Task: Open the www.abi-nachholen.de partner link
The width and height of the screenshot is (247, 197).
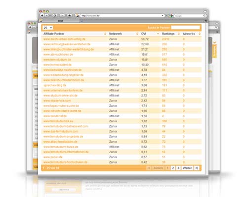Action: pyautogui.click(x=58, y=54)
